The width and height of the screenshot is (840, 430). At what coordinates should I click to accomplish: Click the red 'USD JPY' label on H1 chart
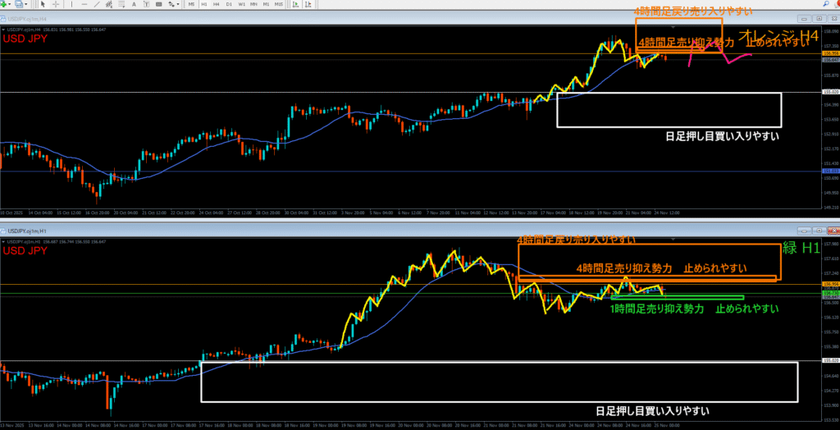[25, 250]
